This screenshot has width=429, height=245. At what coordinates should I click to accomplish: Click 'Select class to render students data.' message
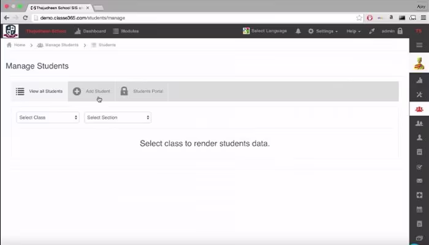[x=205, y=143]
